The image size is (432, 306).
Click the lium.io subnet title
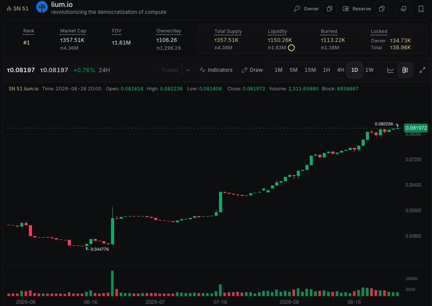point(62,4)
